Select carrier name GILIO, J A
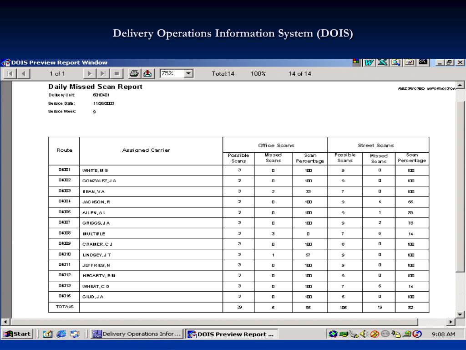The height and width of the screenshot is (350, 466). (93, 297)
